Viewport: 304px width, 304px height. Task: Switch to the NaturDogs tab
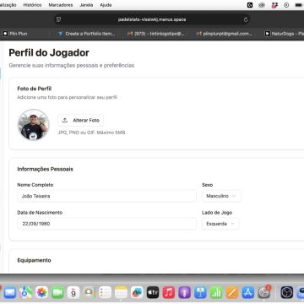pyautogui.click(x=284, y=34)
